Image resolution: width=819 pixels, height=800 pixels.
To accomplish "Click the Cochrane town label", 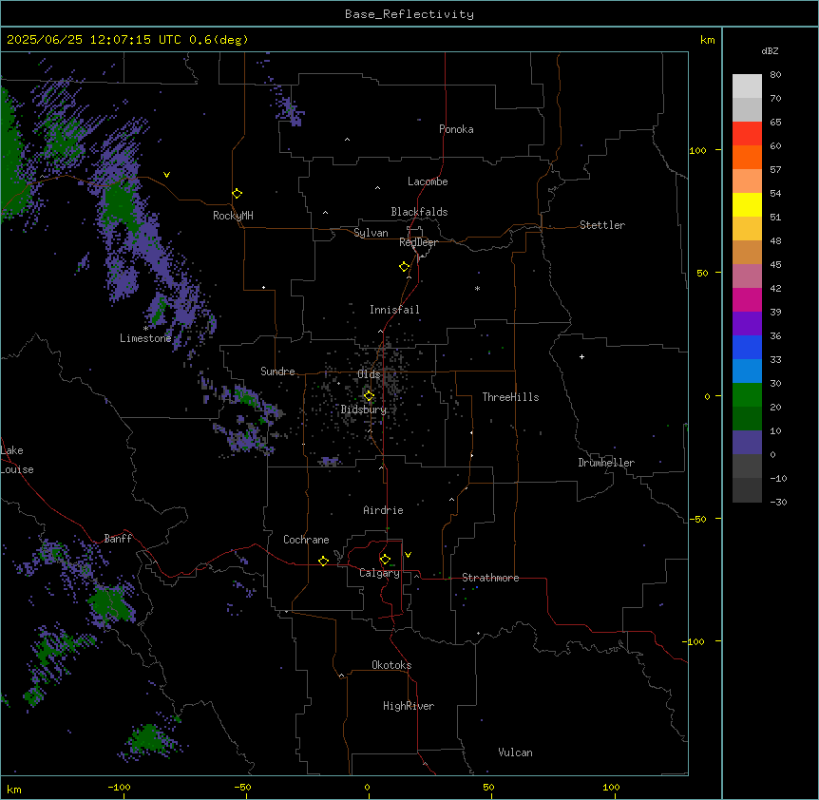I will tap(306, 540).
